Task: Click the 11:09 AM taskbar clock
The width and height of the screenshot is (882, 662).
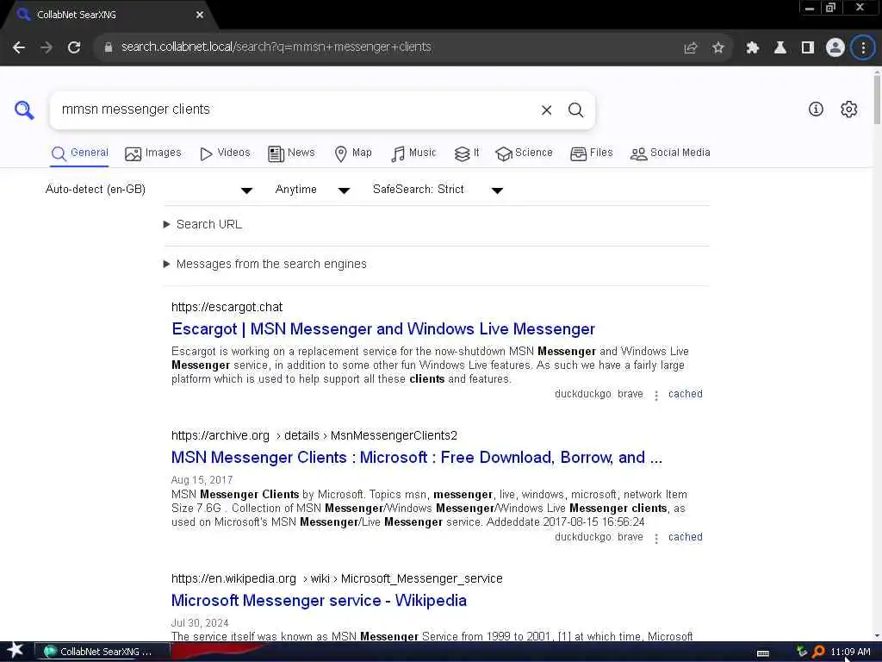Action: 850,652
